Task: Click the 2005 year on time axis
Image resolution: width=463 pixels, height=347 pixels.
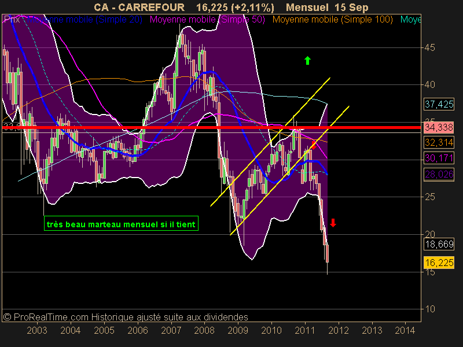Action: pos(104,330)
